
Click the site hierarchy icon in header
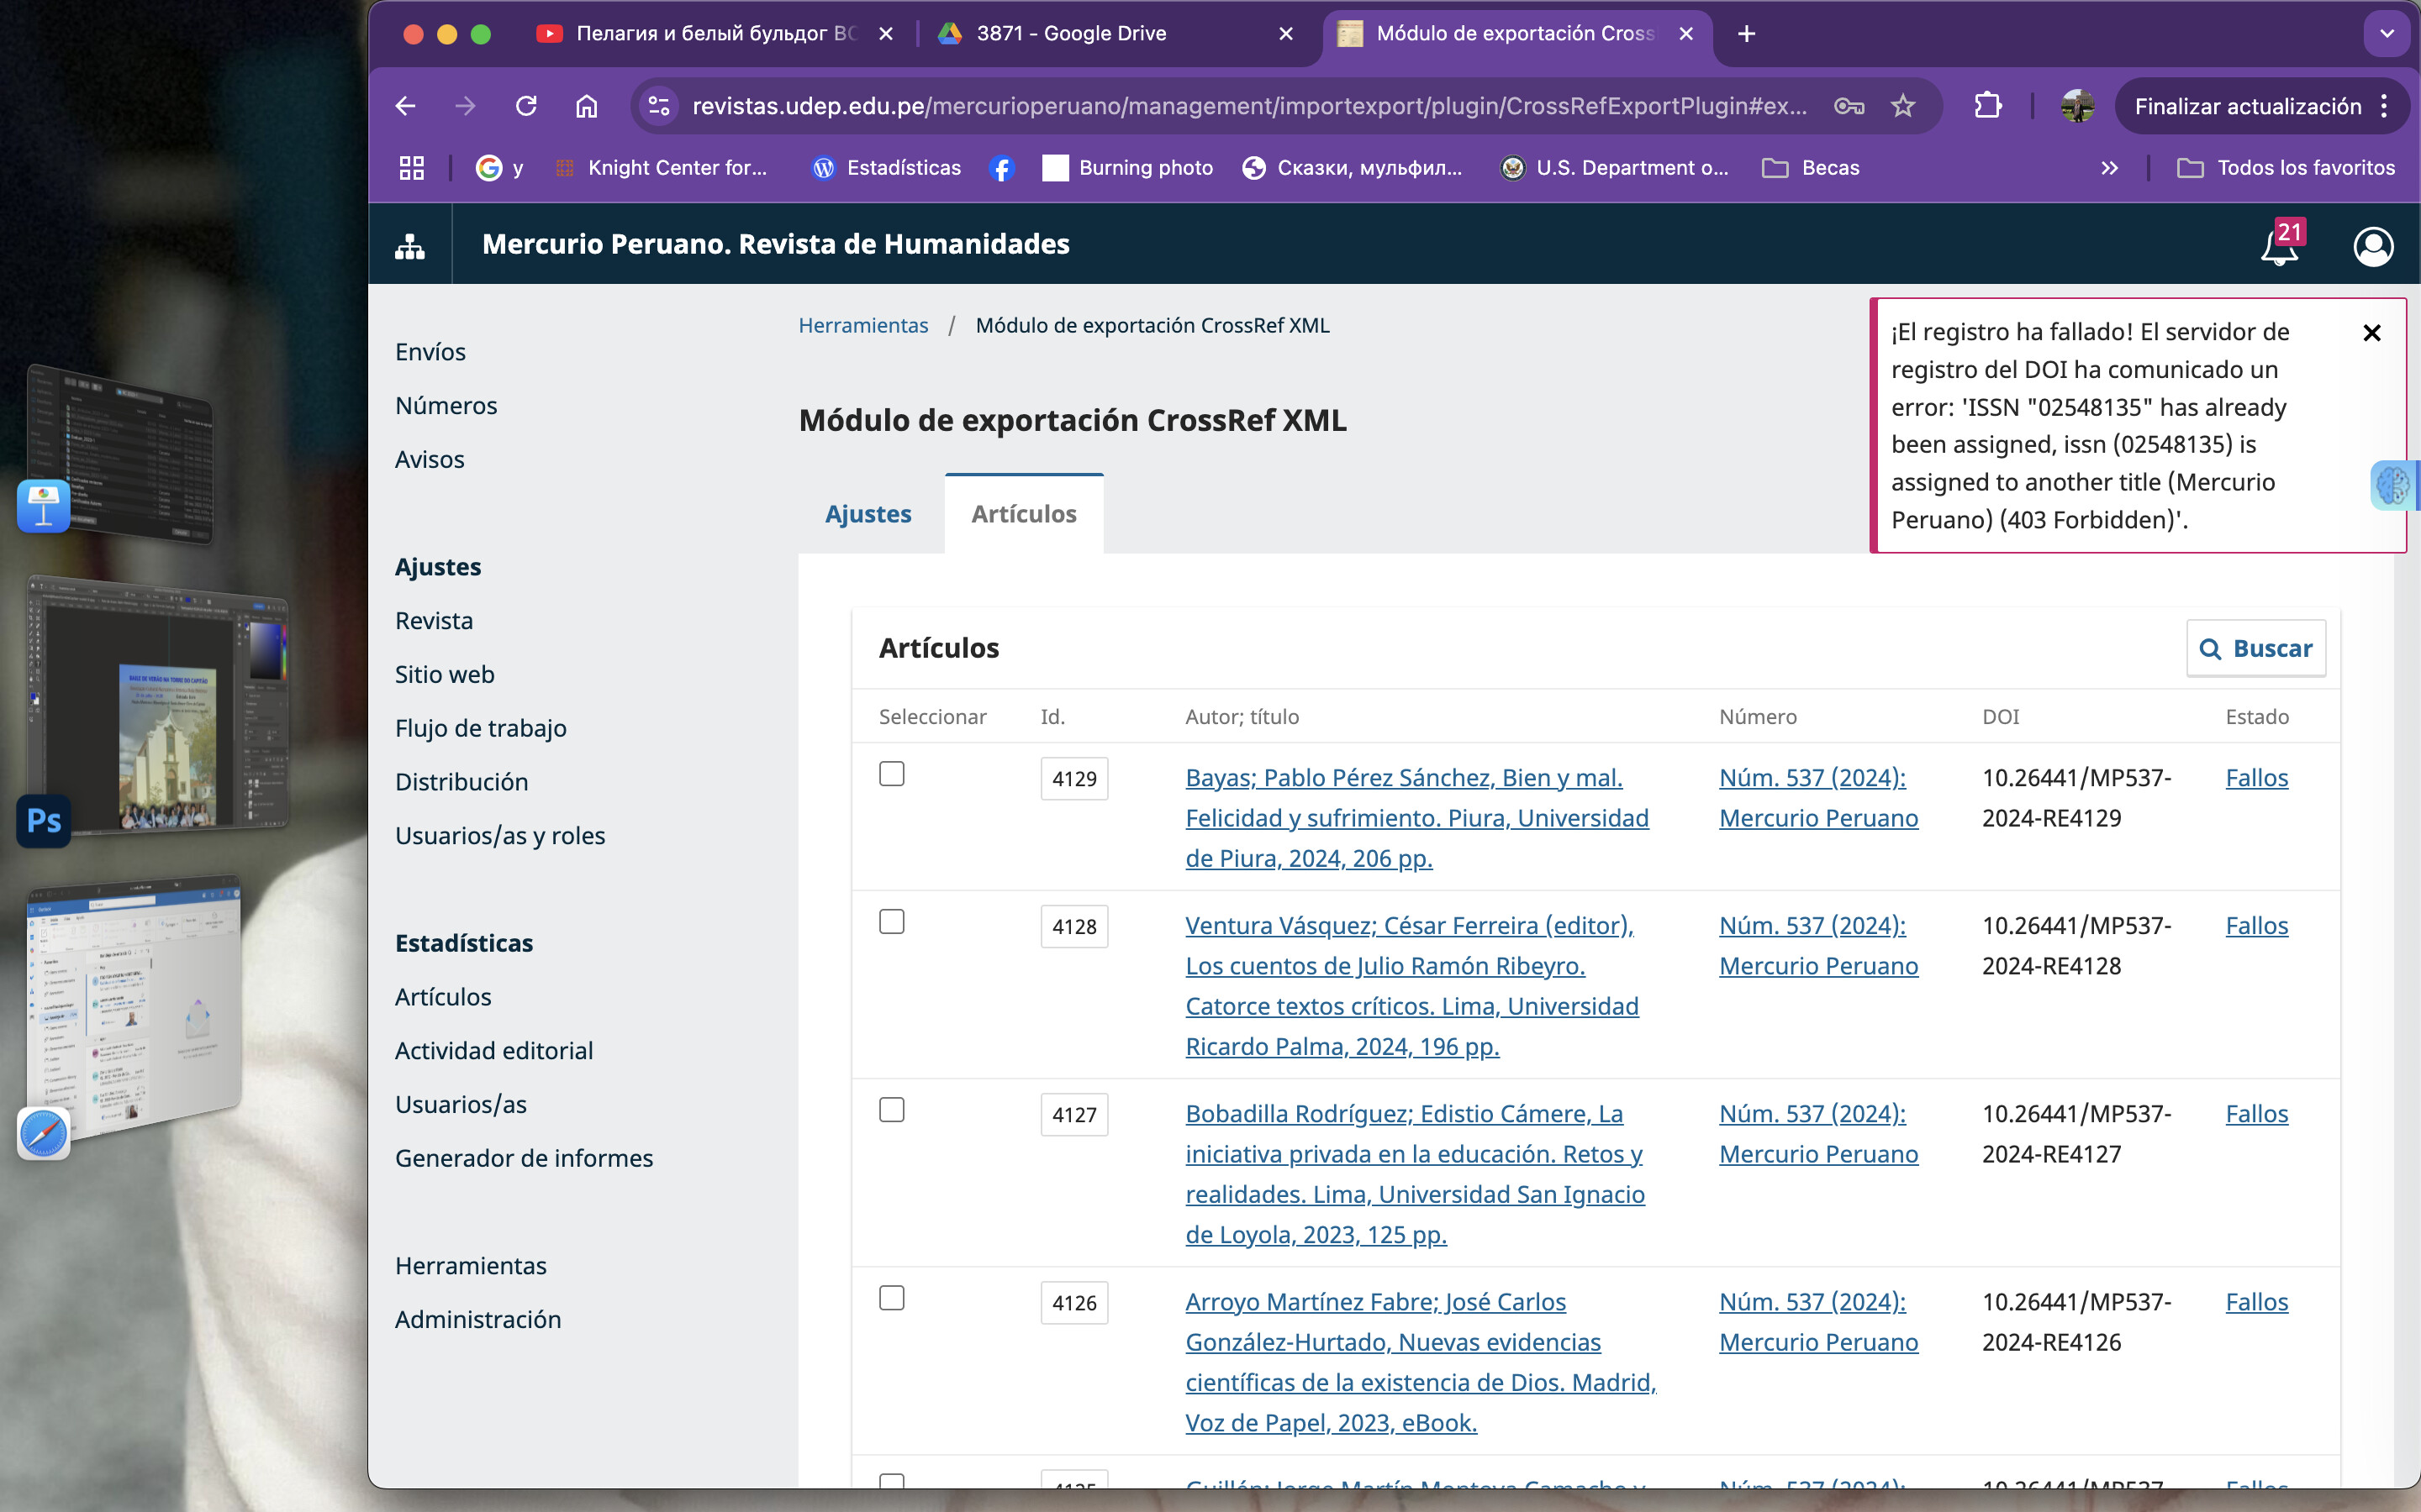(409, 246)
